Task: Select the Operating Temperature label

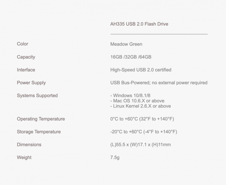Action: pyautogui.click(x=41, y=119)
